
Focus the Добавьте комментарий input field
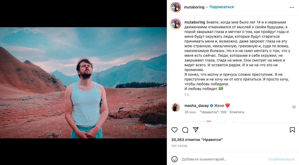tap(222, 159)
